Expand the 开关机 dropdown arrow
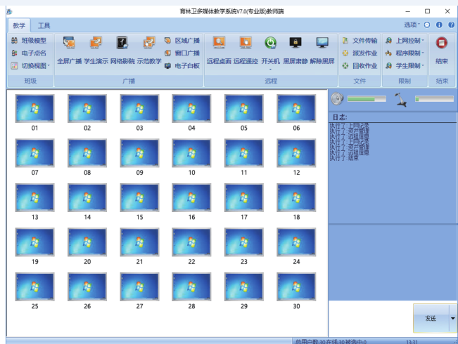The height and width of the screenshot is (344, 458). [x=270, y=70]
